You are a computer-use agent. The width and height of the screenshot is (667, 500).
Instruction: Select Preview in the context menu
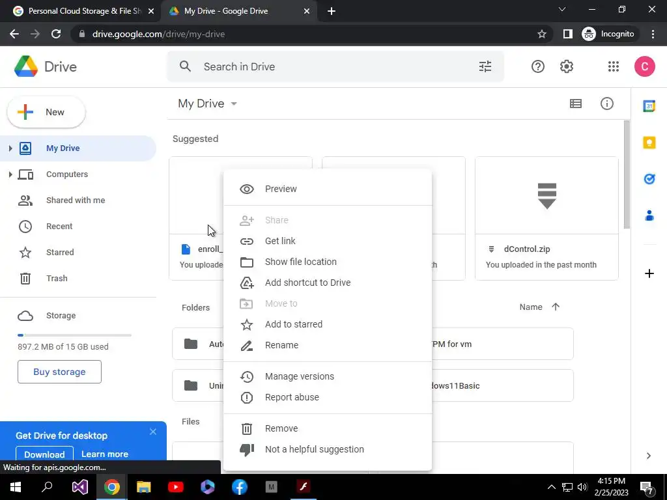(x=328, y=189)
